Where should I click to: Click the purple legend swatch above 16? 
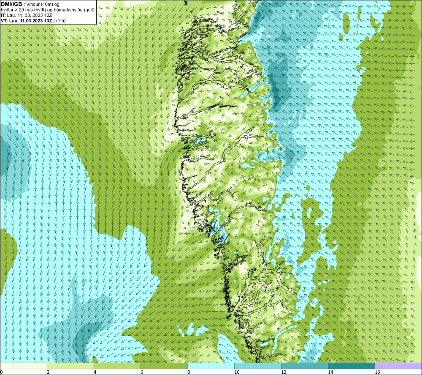[x=398, y=366]
